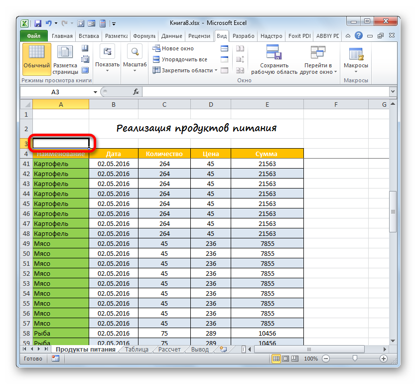Click Упорядочить все button

(180, 59)
